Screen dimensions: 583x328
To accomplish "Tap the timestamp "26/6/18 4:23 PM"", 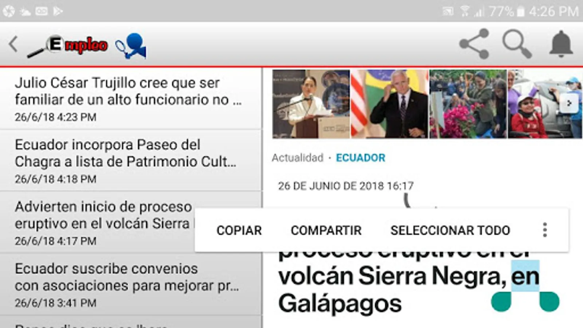I will point(55,117).
